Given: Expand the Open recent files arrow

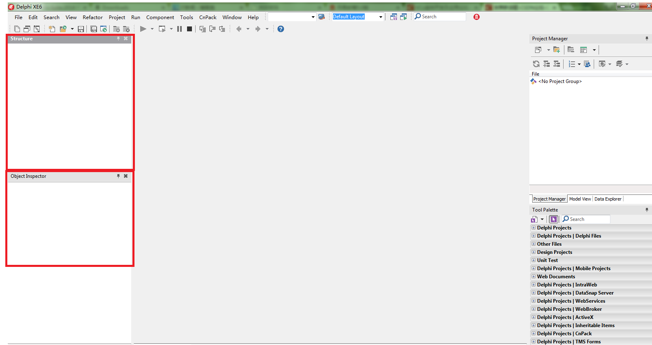Looking at the screenshot, I should [x=72, y=29].
